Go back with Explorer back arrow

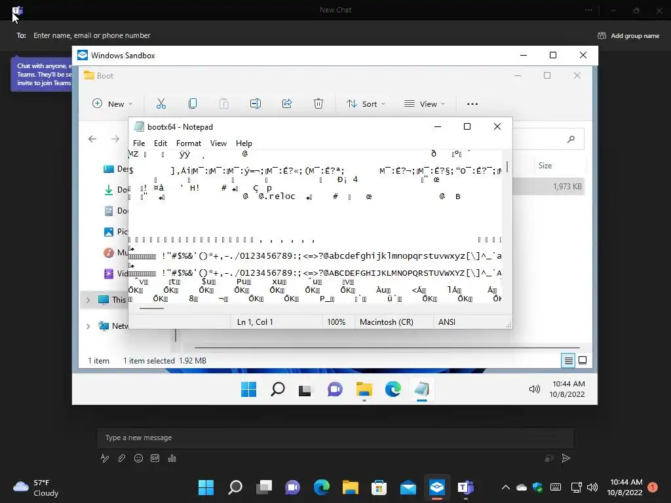[x=92, y=139]
